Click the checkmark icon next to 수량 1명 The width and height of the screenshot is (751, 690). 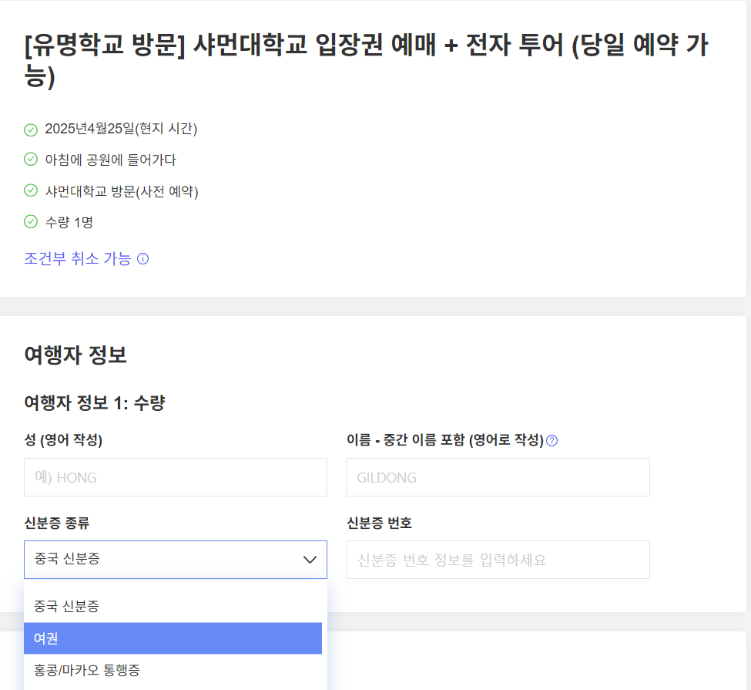click(31, 222)
